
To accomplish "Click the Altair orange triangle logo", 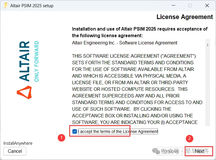I will tap(24, 92).
